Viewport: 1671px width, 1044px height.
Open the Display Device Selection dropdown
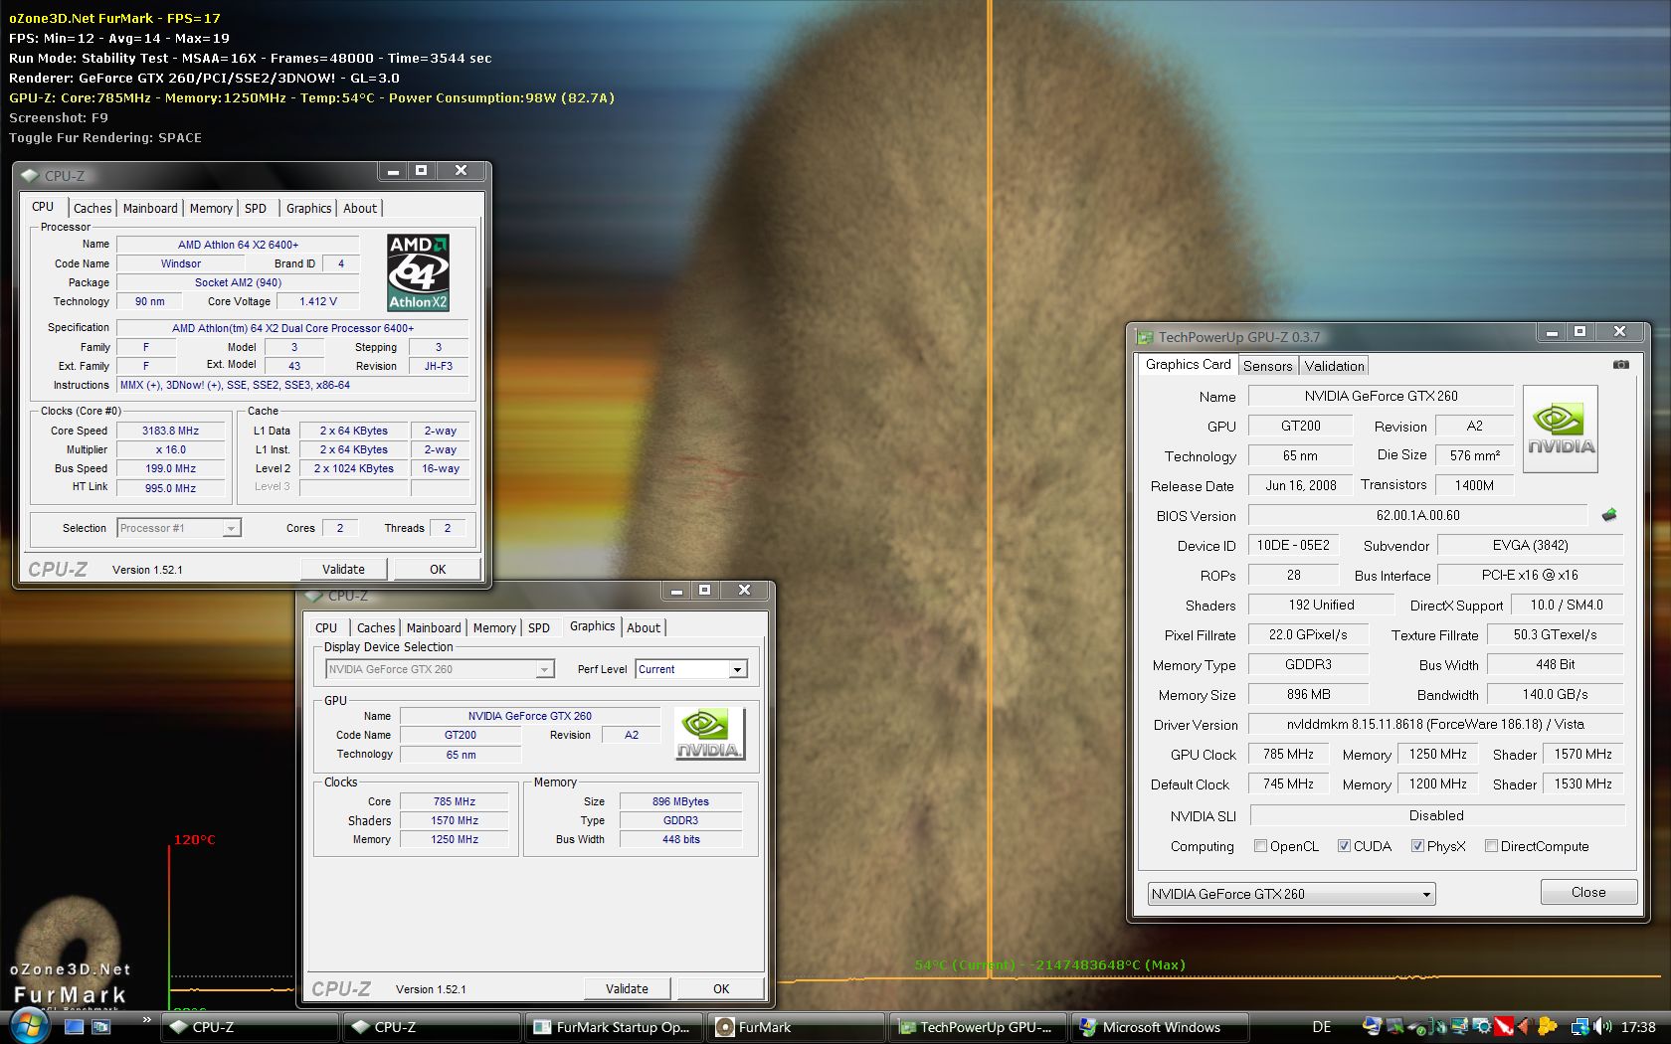pyautogui.click(x=440, y=669)
